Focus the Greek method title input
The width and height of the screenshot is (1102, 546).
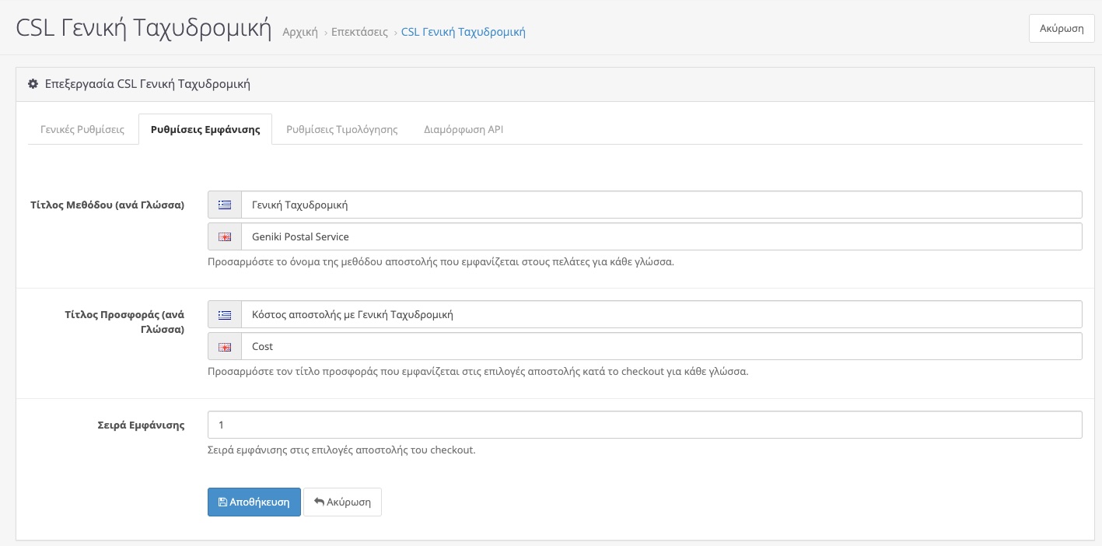point(662,205)
